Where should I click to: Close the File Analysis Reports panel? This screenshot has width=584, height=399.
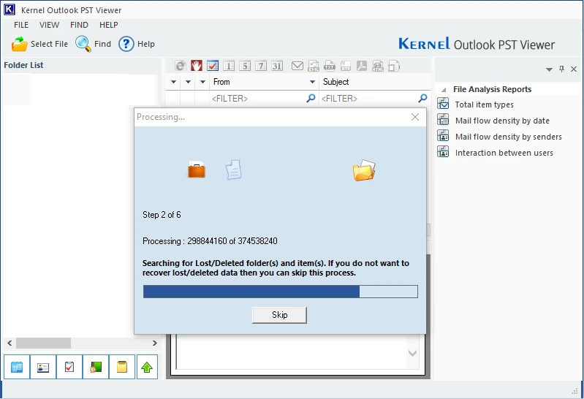tap(574, 69)
